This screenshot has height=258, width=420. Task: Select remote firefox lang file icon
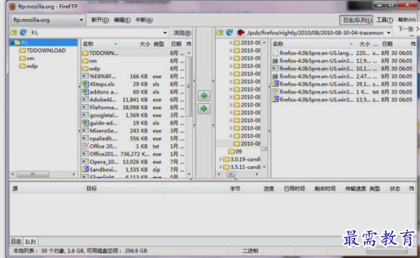(275, 53)
